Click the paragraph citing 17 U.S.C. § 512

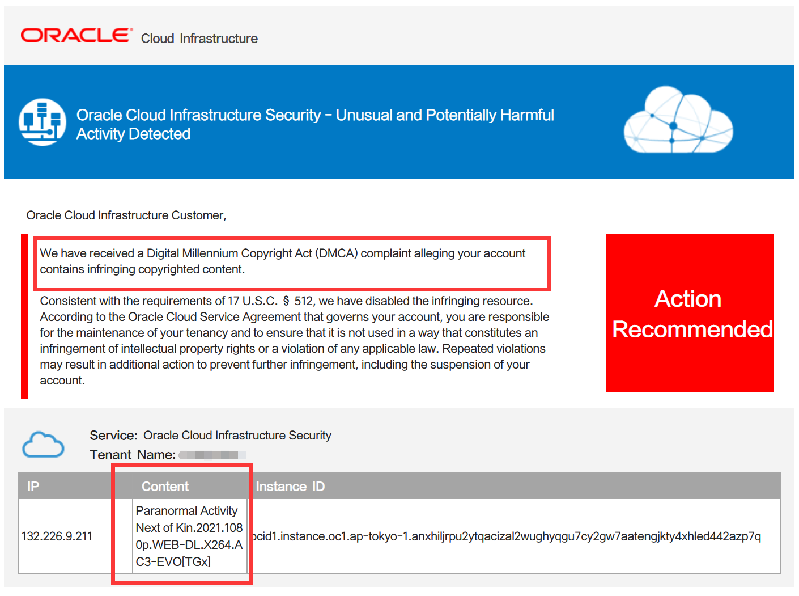[295, 340]
